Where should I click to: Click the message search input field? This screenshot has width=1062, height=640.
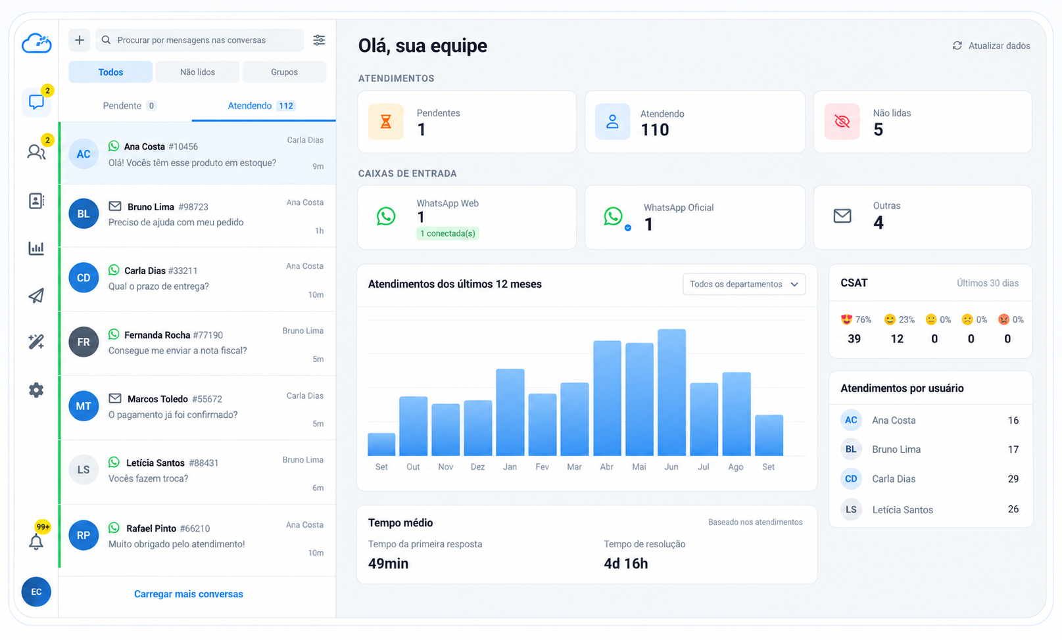[200, 40]
